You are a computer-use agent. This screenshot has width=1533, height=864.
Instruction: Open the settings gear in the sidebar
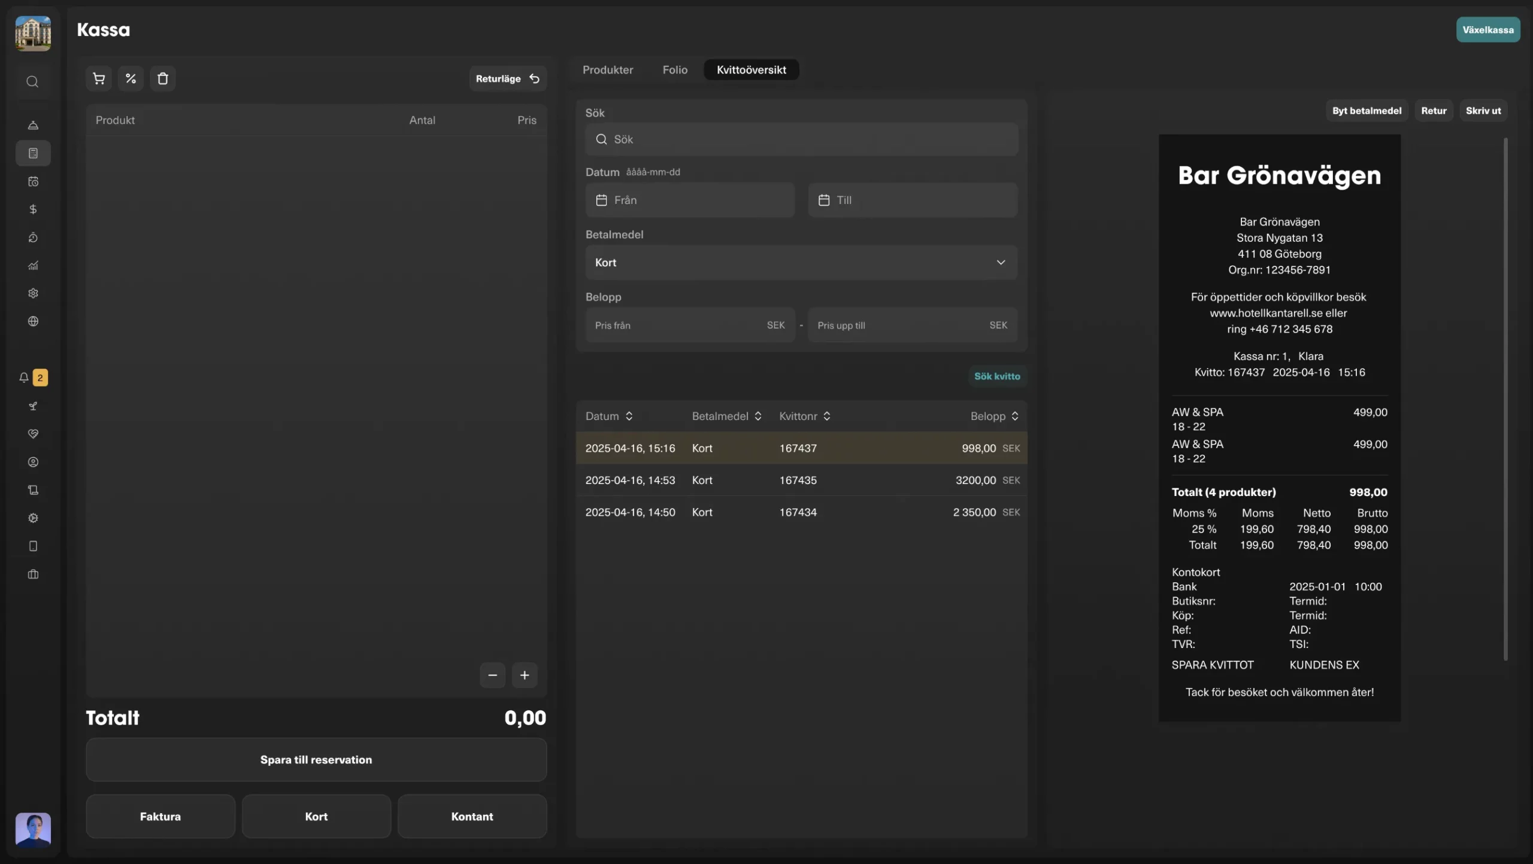33,293
